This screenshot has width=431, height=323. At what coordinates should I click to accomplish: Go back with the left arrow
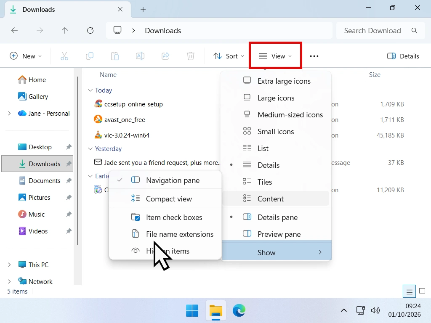[14, 30]
